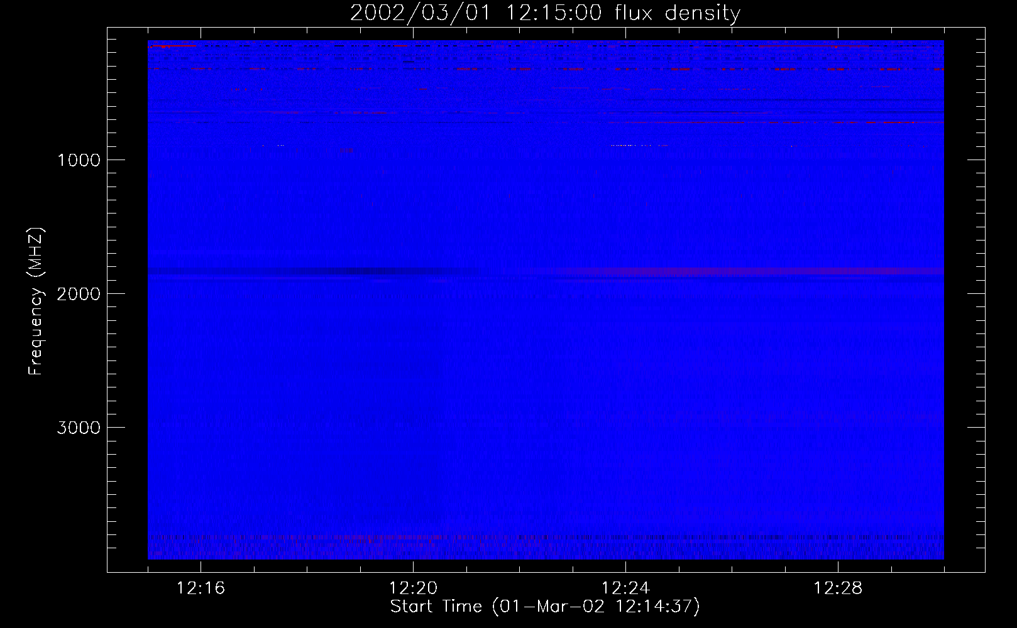Click the "Start Time (01-Mar-02 12:14:37)" label

point(545,607)
